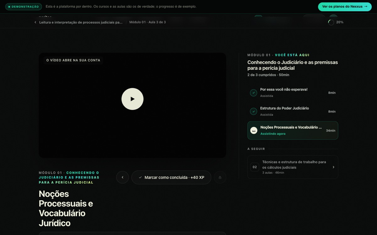Click checkmark for 'Estrutura do Poder Judiciário'
Viewport: 377px width, 235px height.
(254, 111)
